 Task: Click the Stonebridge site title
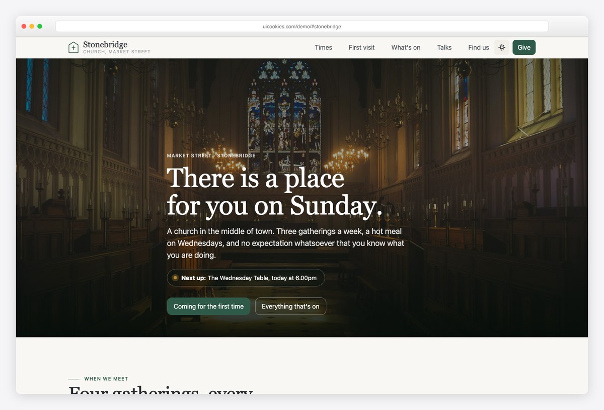click(105, 44)
